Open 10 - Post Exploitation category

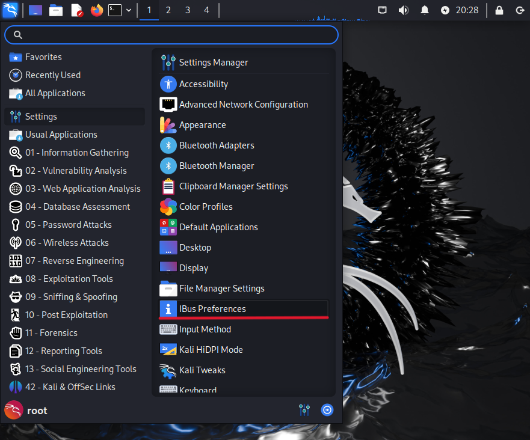click(x=75, y=315)
